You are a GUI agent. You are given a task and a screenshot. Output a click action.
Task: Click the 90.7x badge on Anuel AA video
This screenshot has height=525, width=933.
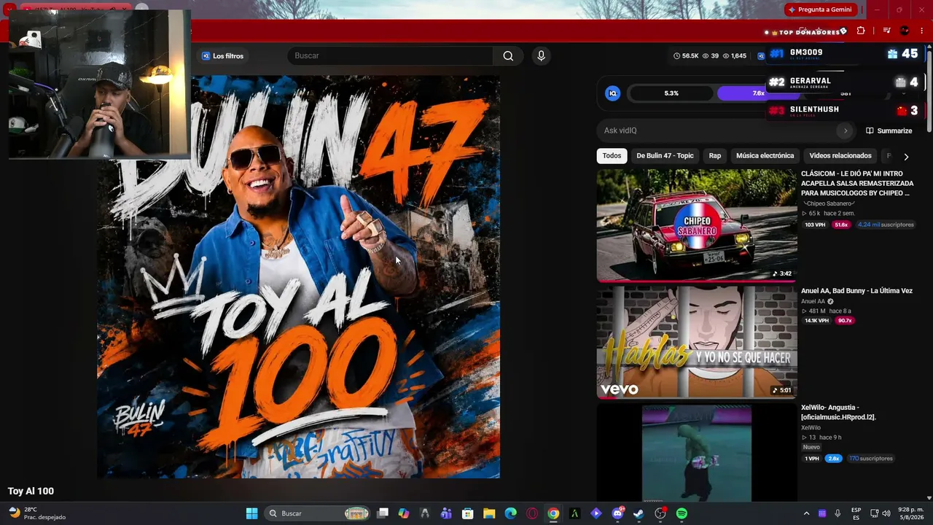click(x=845, y=321)
